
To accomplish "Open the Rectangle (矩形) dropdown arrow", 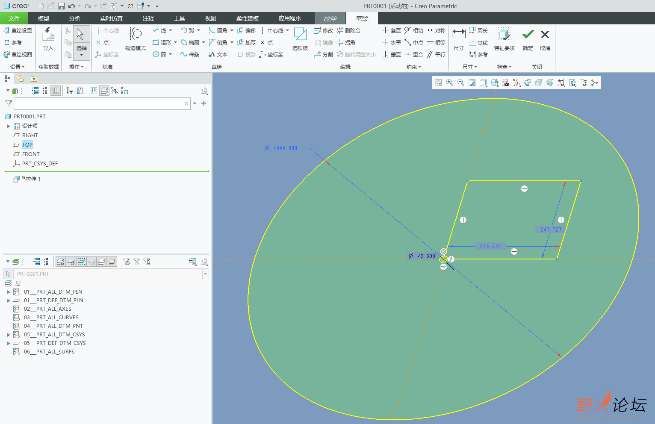I will click(x=175, y=42).
